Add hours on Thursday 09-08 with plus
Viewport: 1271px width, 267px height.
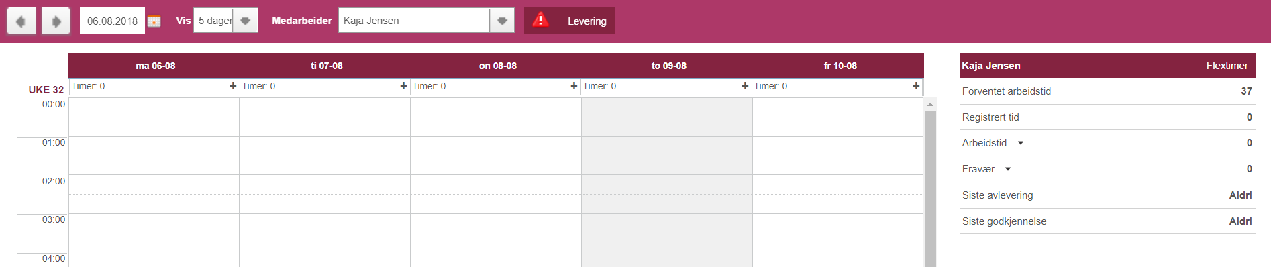click(x=745, y=86)
